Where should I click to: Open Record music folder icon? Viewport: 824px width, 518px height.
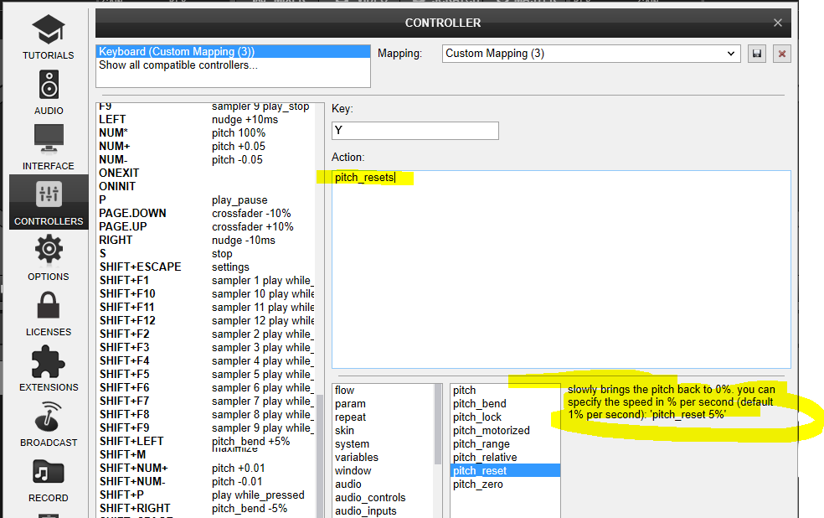pyautogui.click(x=49, y=471)
